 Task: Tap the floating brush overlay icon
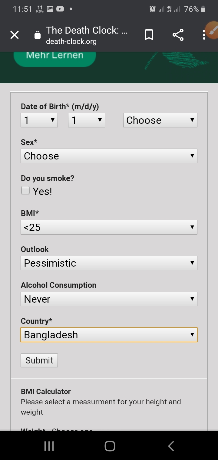[x=212, y=30]
